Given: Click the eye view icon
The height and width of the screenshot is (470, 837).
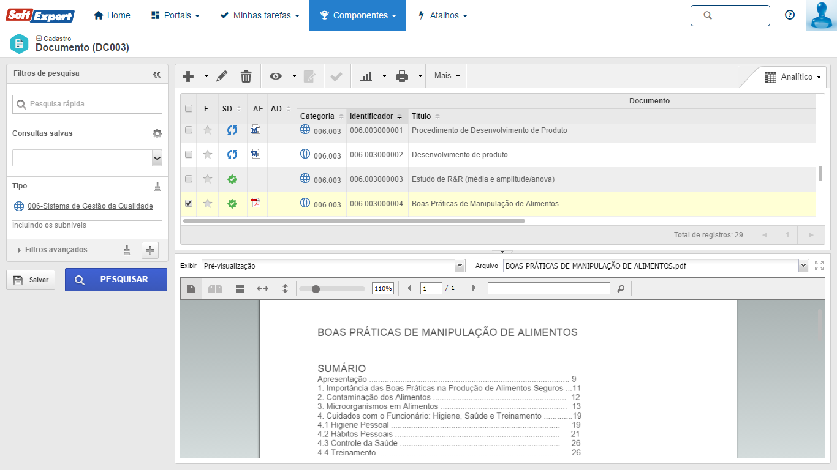Looking at the screenshot, I should coord(276,76).
